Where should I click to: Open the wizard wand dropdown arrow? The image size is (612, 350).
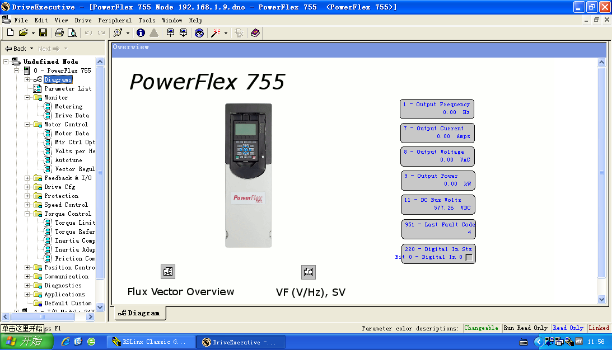point(226,33)
